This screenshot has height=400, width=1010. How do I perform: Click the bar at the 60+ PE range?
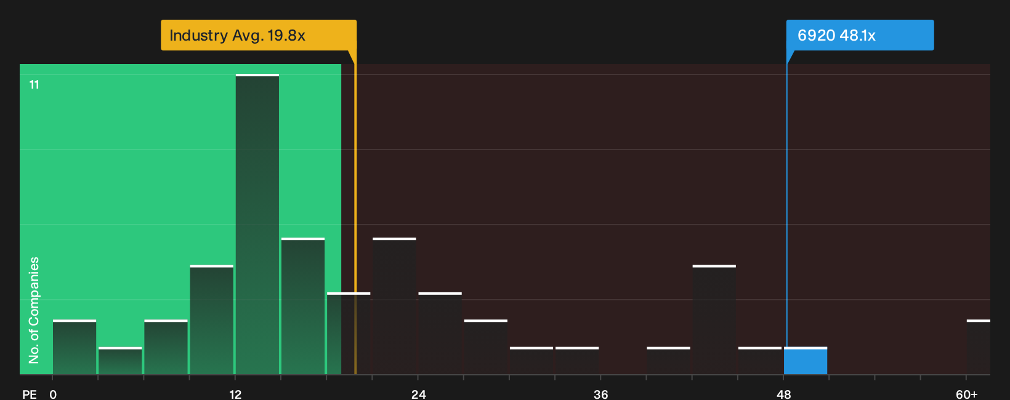(978, 347)
